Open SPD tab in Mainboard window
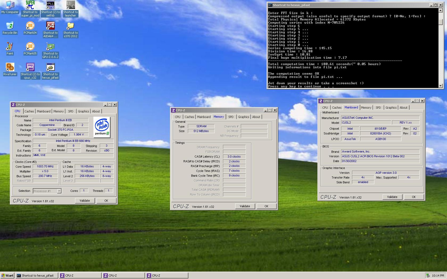The width and height of the screenshot is (447, 279). tap(378, 108)
